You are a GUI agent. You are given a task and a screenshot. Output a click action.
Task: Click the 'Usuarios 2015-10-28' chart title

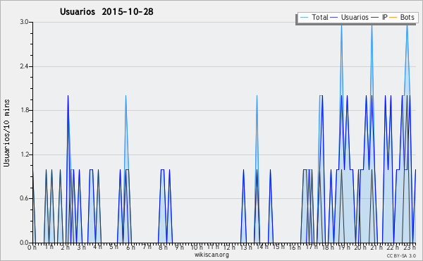coord(106,12)
